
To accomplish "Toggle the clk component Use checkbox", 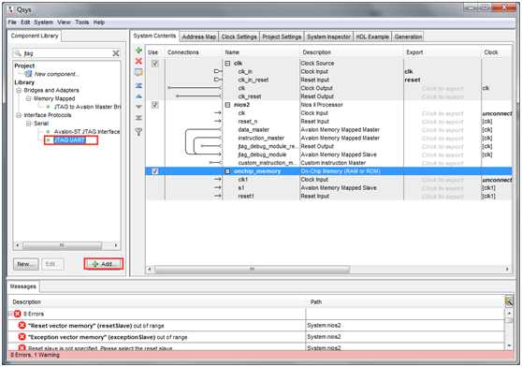I will (x=154, y=63).
